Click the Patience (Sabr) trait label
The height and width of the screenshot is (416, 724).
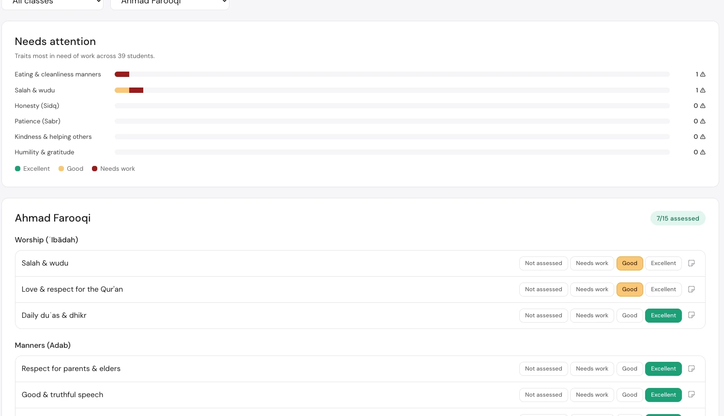[x=37, y=121]
